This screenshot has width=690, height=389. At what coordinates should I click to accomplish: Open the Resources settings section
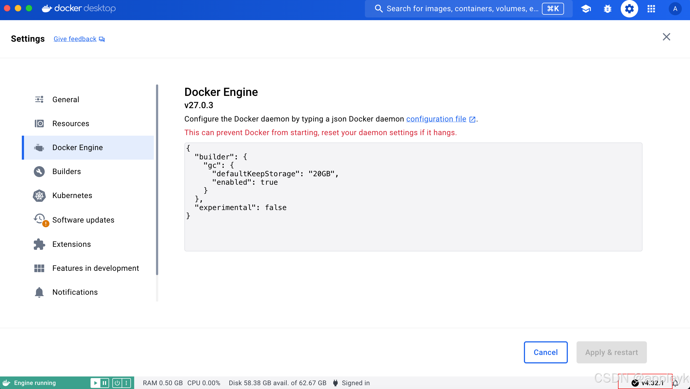(71, 123)
